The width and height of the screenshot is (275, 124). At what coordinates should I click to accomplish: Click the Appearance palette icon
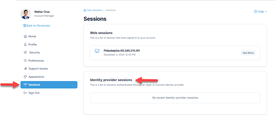click(x=25, y=77)
